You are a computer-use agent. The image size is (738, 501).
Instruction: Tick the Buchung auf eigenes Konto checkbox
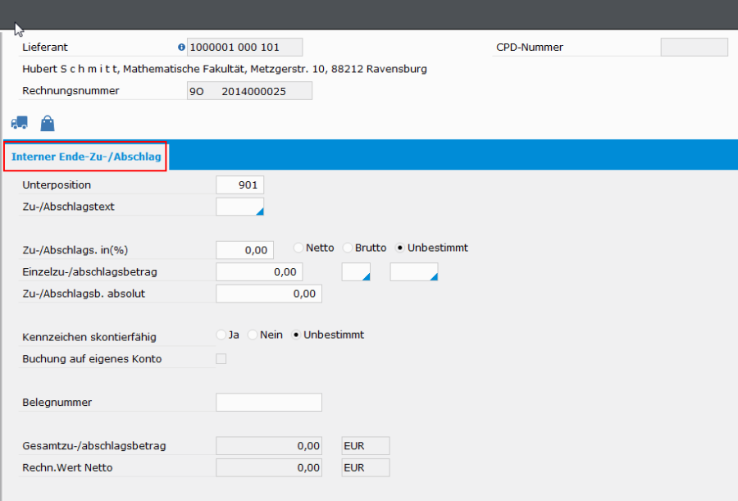click(x=221, y=359)
